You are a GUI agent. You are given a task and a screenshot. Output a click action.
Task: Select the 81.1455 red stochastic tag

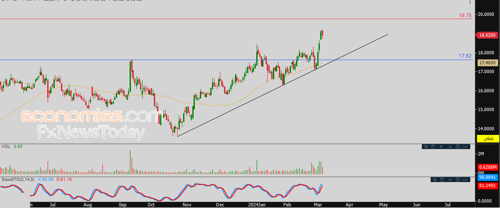coord(488,185)
